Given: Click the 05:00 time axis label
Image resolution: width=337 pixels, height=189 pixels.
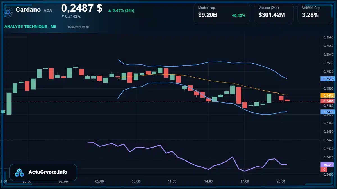Looking at the screenshot, I should tap(99, 181).
